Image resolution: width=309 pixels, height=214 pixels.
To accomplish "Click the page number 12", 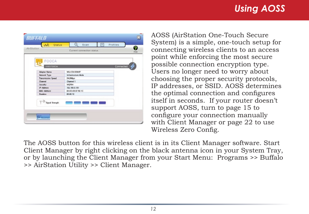I will [153, 209].
